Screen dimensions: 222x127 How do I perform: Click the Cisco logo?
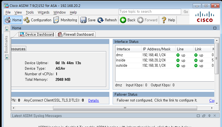point(205,17)
